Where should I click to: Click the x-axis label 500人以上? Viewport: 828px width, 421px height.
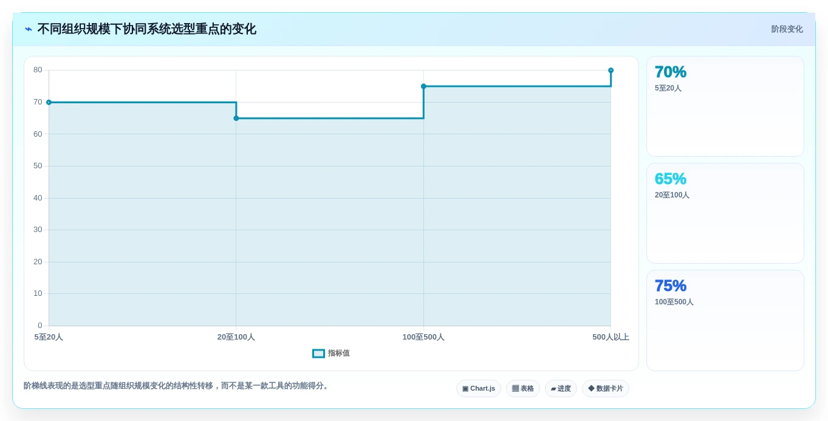(611, 337)
